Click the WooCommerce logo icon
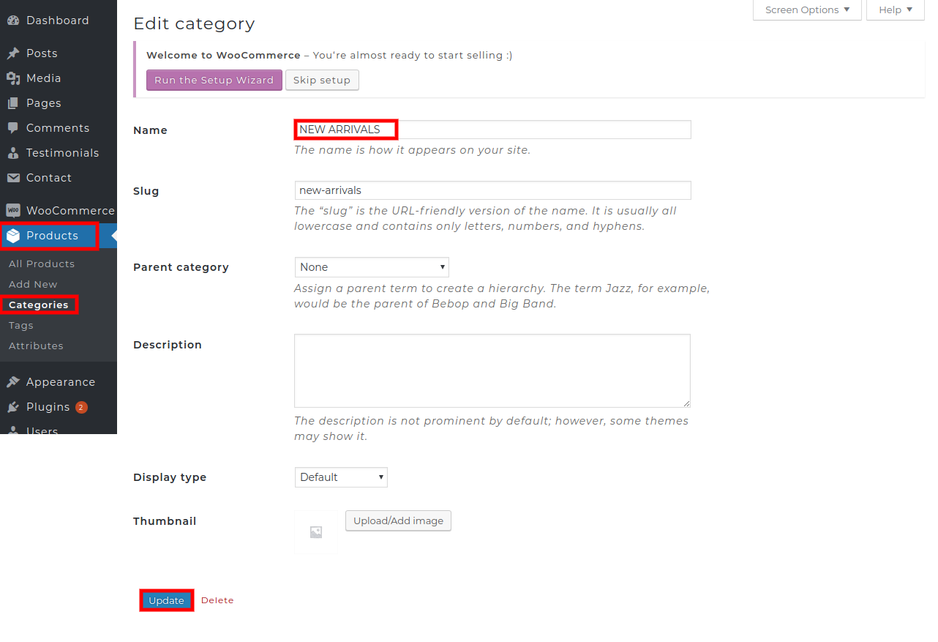 13,211
